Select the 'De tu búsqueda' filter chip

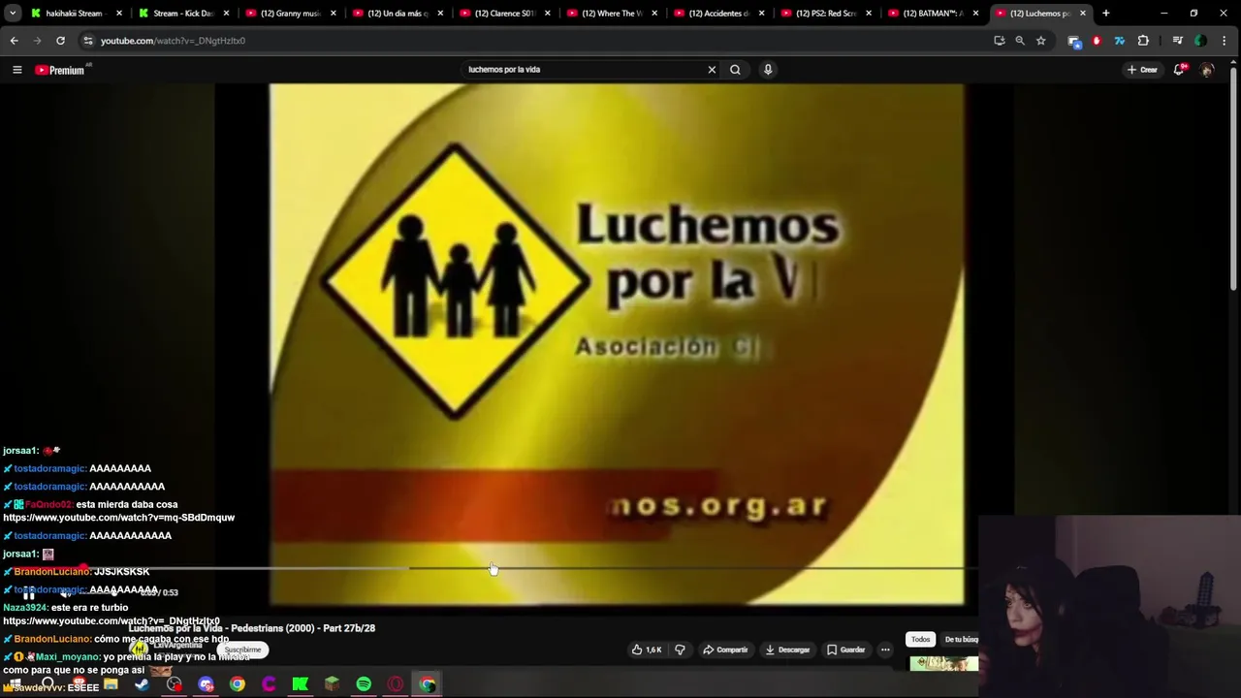(x=961, y=640)
